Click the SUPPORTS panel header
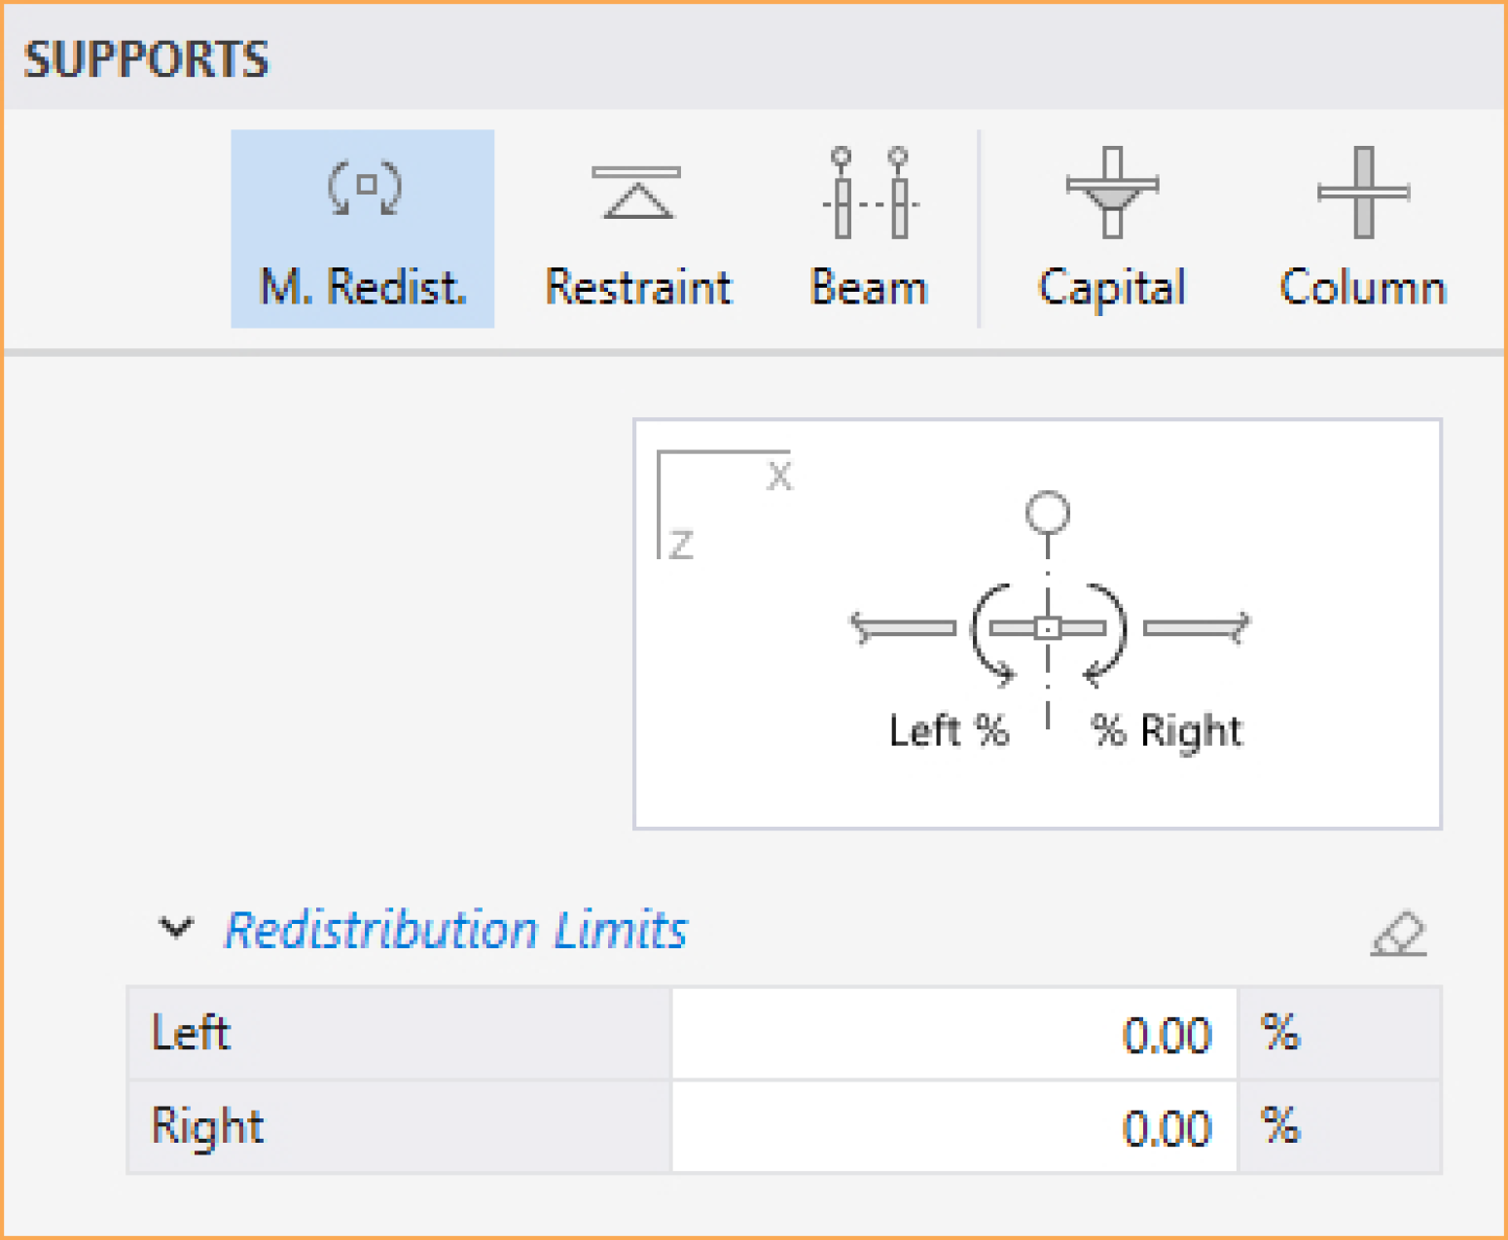The image size is (1508, 1240). pyautogui.click(x=146, y=59)
